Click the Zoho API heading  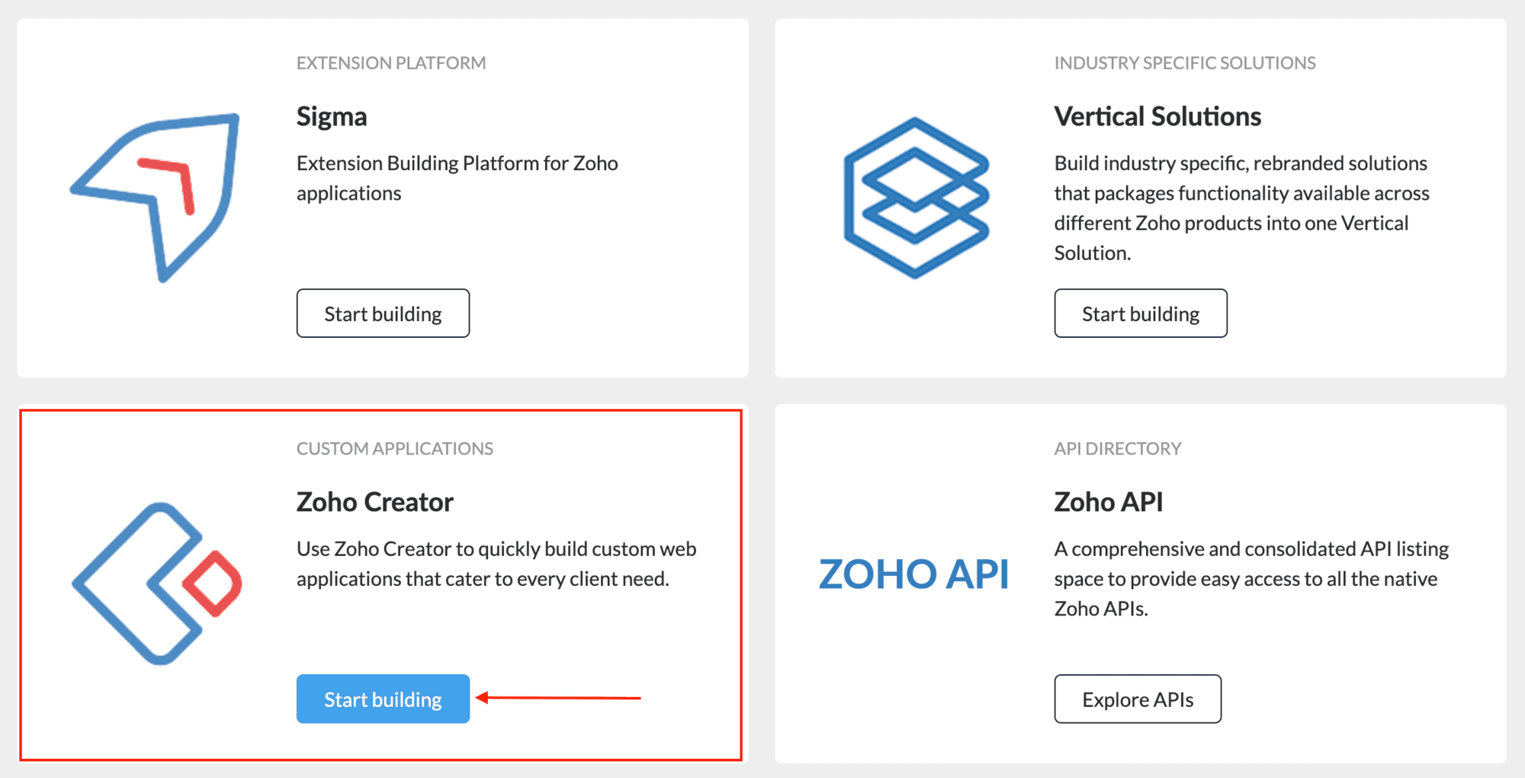click(1109, 503)
